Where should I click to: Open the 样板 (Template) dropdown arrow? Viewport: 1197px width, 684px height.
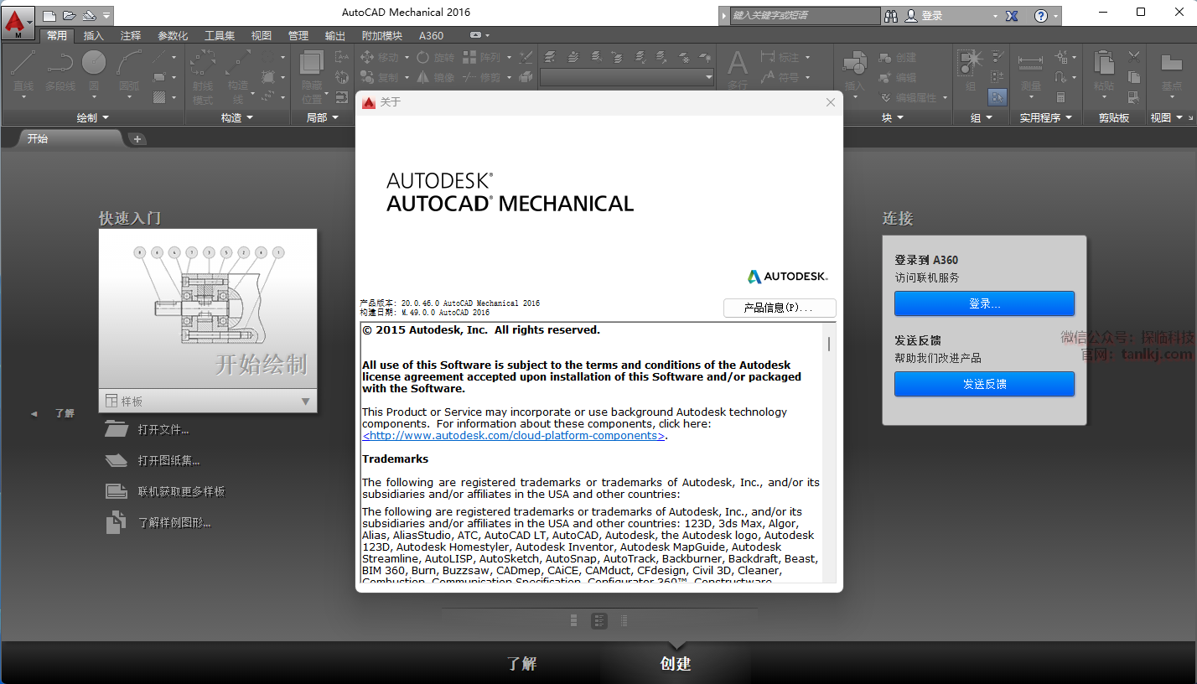pyautogui.click(x=305, y=402)
